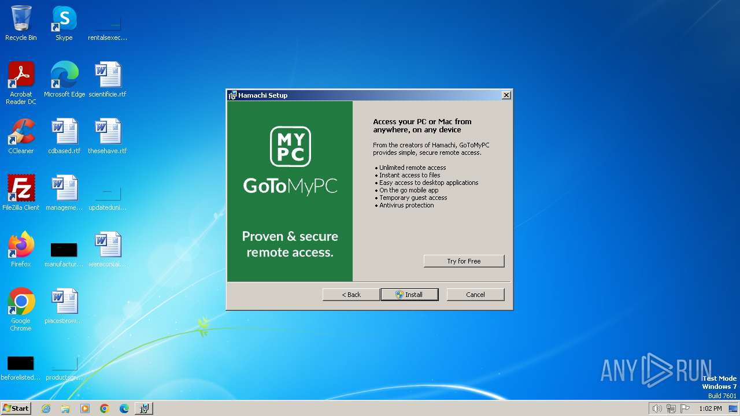Click the volume tray icon

tap(657, 408)
